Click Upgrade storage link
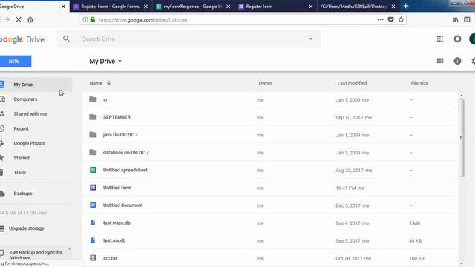The height and width of the screenshot is (267, 475). 27,228
